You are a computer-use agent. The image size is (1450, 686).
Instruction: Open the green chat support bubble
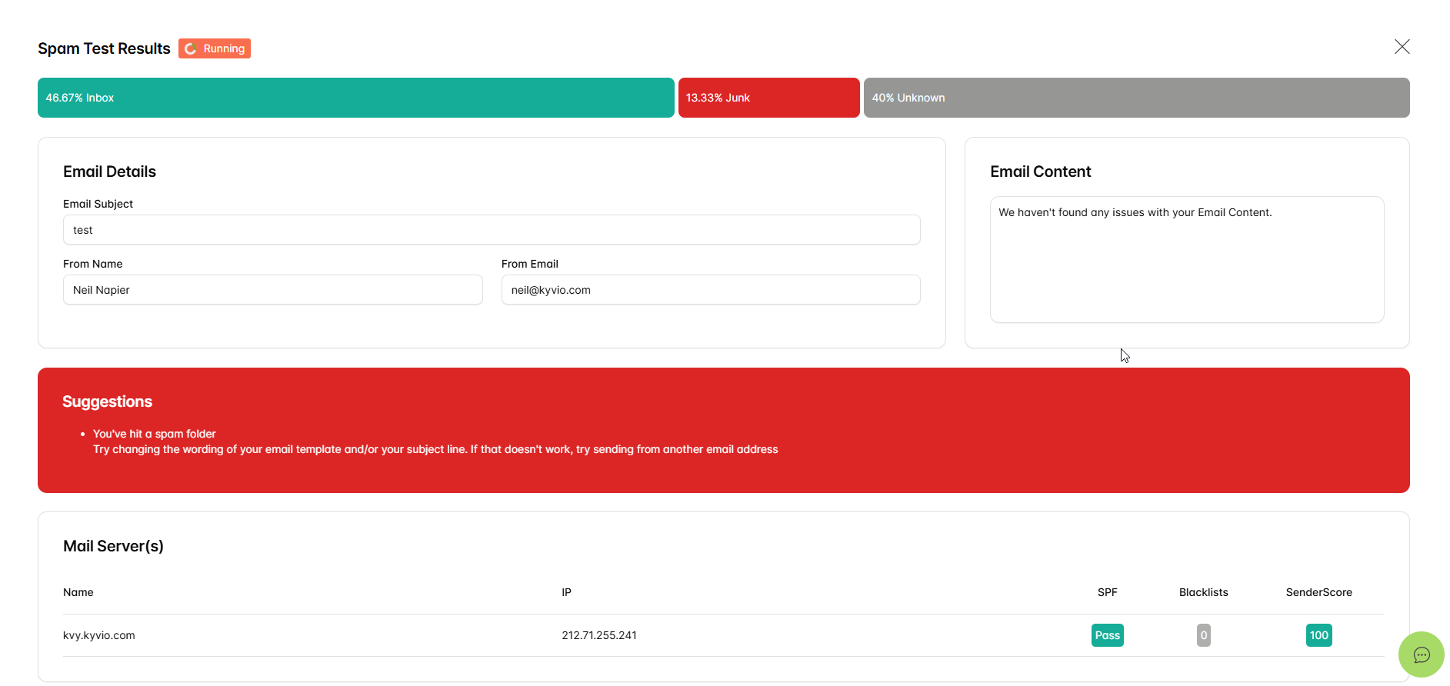tap(1422, 654)
